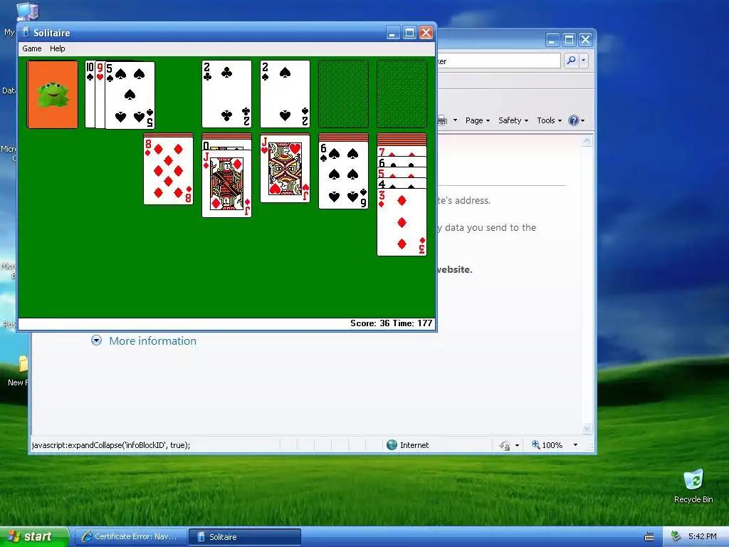Open the Game menu
The width and height of the screenshot is (729, 547).
31,48
